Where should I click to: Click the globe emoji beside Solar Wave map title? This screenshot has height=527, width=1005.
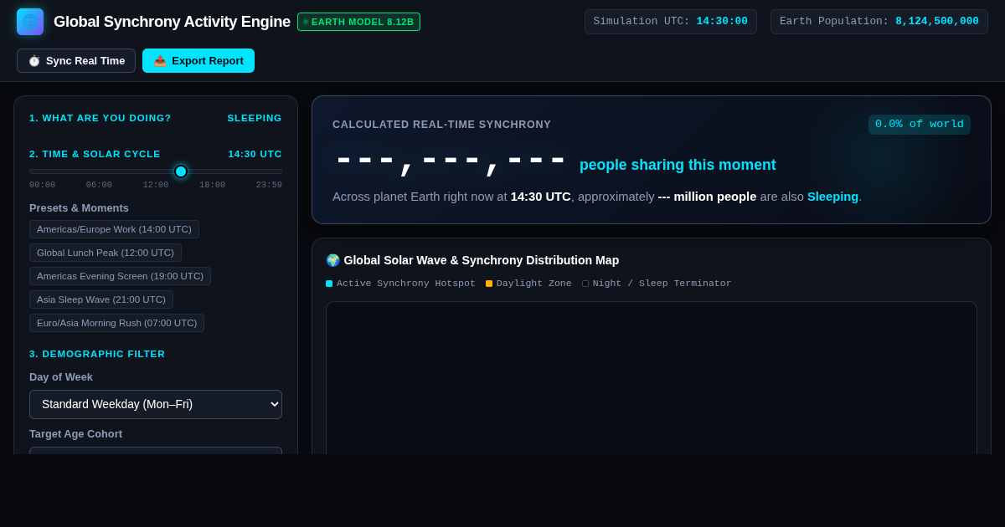click(332, 260)
